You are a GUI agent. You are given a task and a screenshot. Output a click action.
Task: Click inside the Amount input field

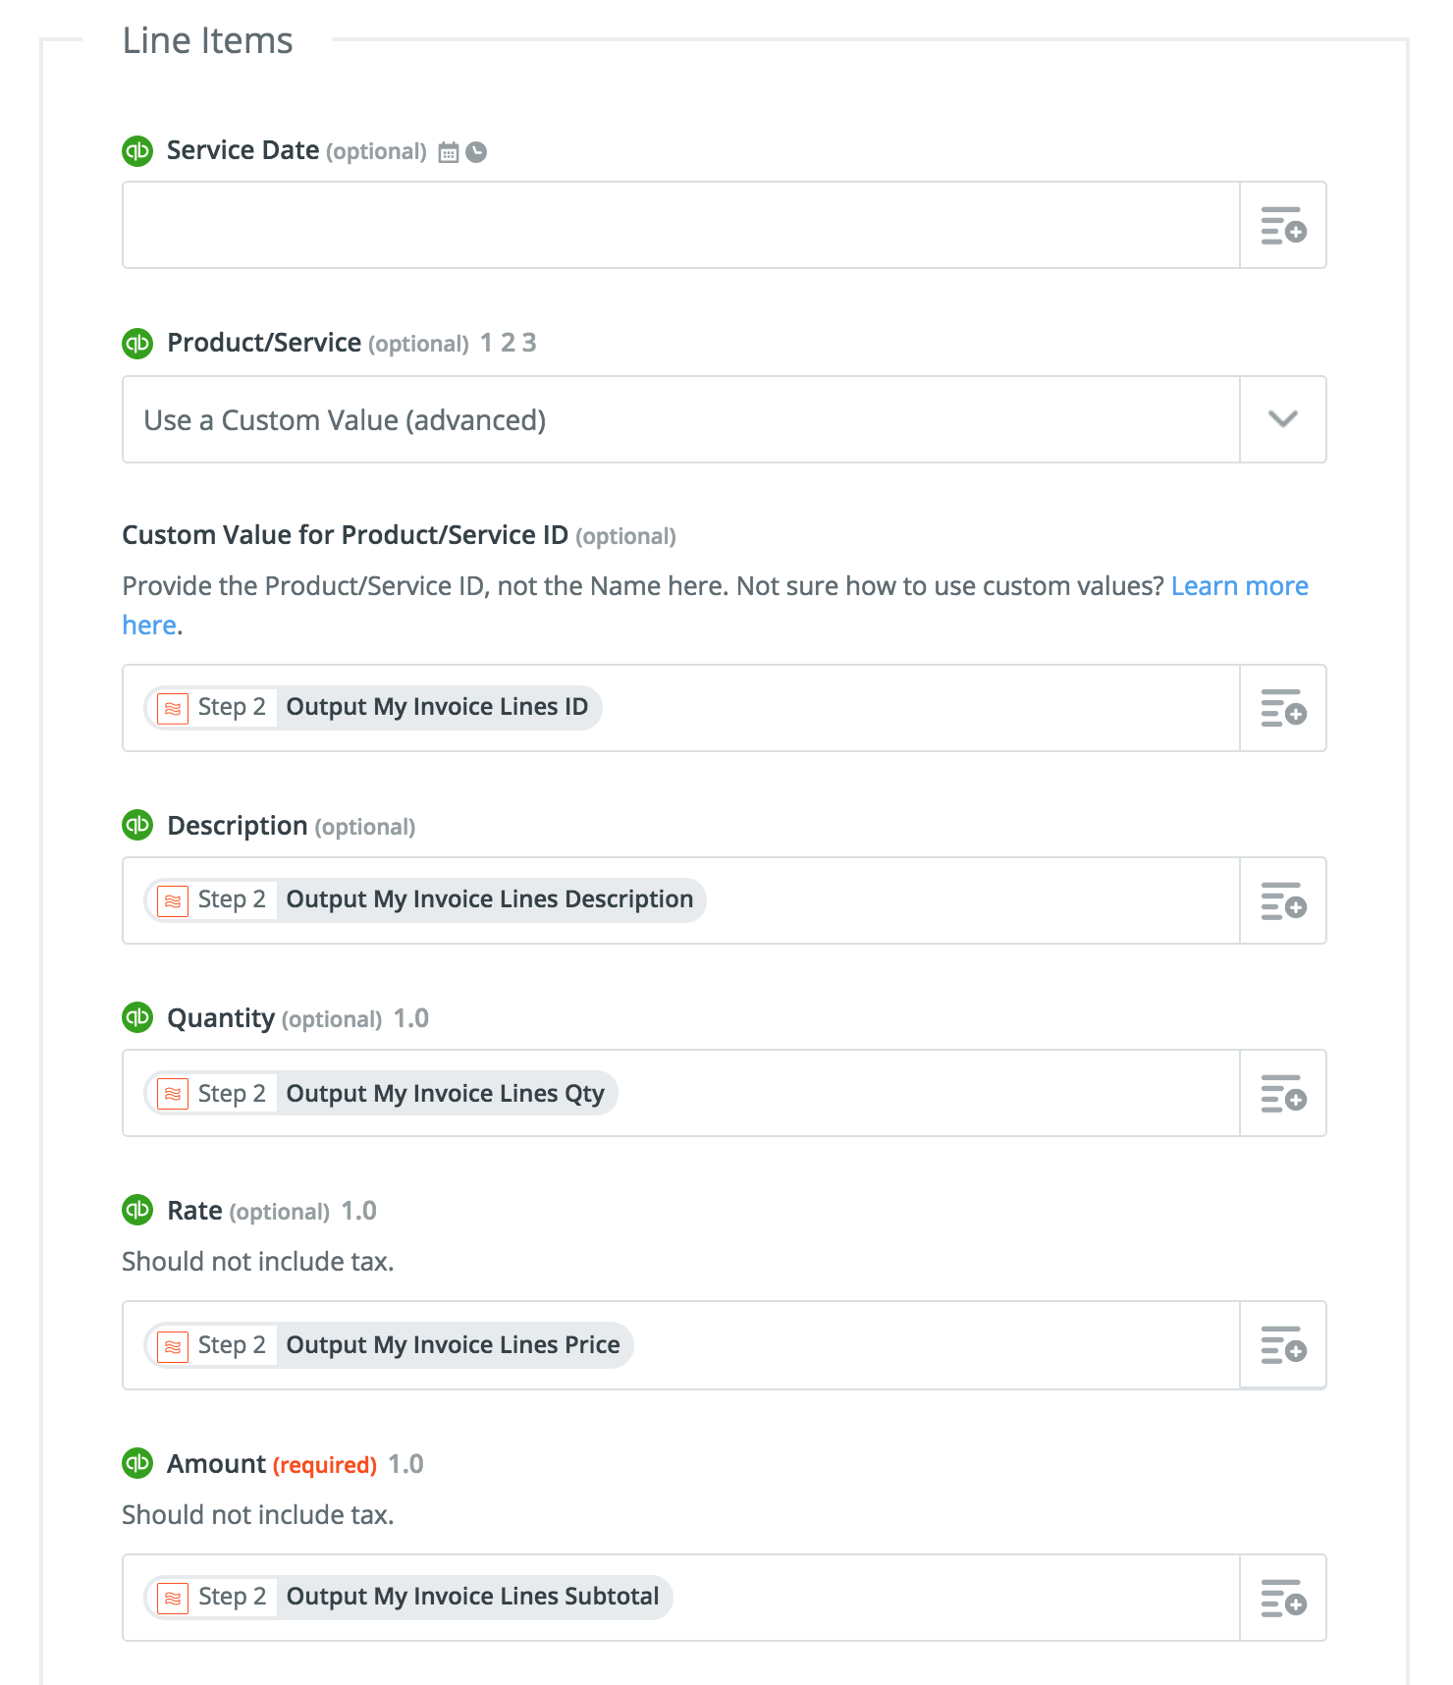pyautogui.click(x=952, y=1598)
